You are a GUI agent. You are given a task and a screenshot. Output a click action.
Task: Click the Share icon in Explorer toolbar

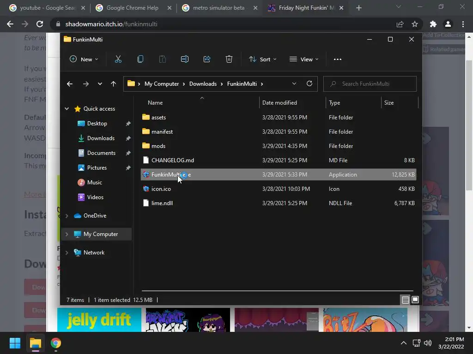[207, 59]
